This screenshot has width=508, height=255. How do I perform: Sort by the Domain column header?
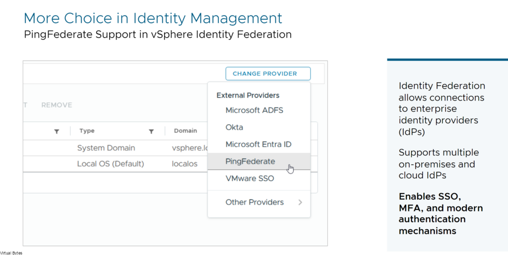186,131
